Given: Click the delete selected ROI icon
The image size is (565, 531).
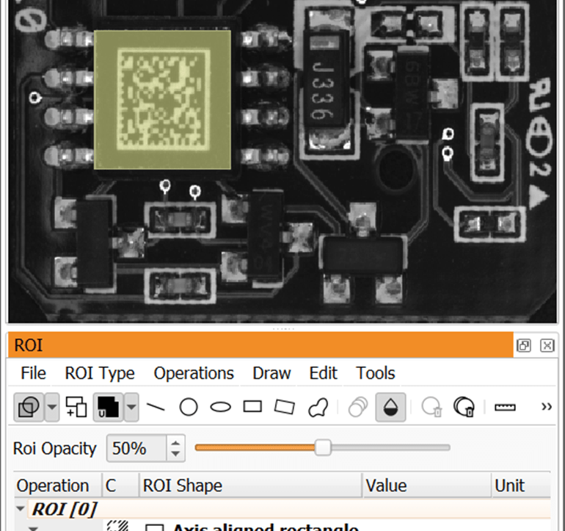Looking at the screenshot, I should (431, 407).
